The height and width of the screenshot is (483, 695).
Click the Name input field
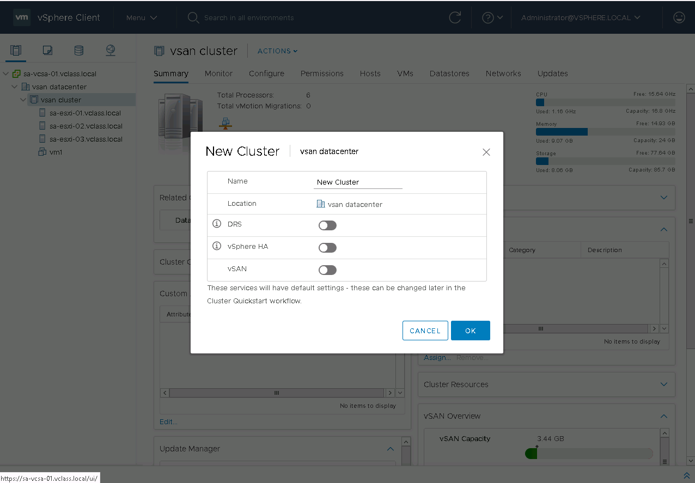coord(358,182)
